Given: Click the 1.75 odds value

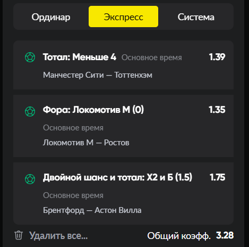Looking at the screenshot, I should (x=218, y=177).
